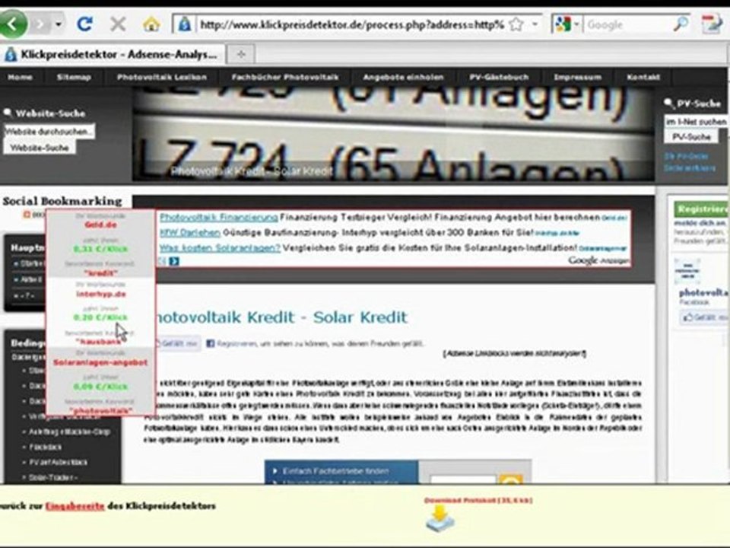Open Angebote einholen menu entry
This screenshot has width=730, height=548.
click(x=403, y=77)
